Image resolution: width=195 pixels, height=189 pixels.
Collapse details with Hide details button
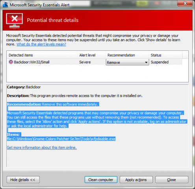tap(23, 180)
